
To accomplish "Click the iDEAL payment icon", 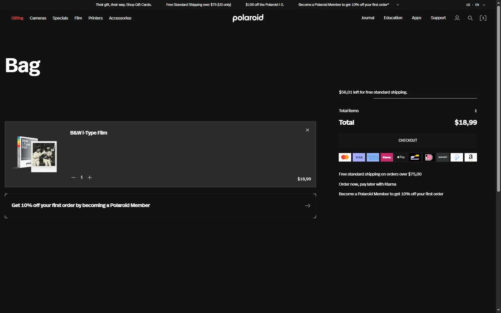I will 429,157.
